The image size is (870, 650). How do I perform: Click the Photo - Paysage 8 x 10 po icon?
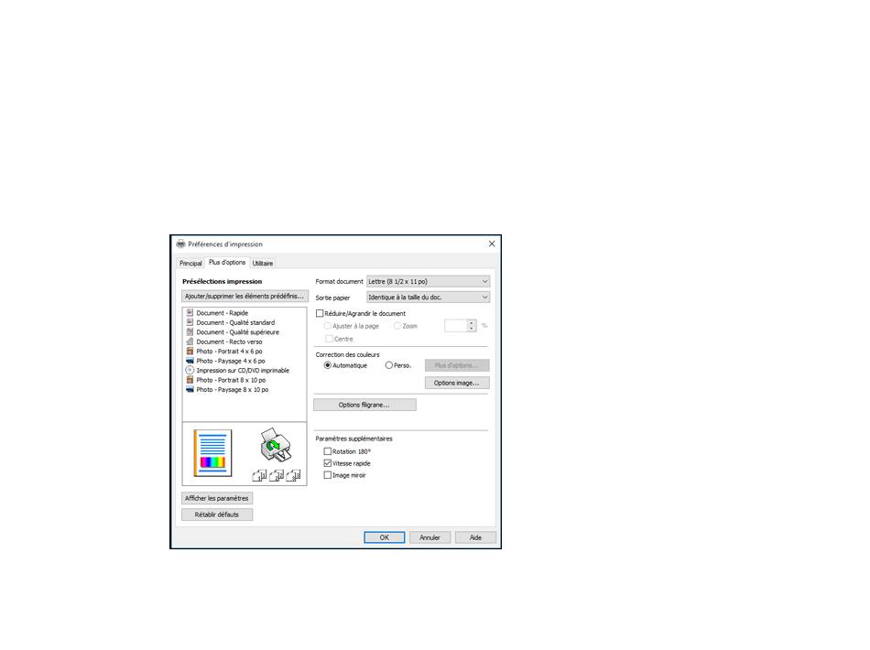[x=190, y=389]
